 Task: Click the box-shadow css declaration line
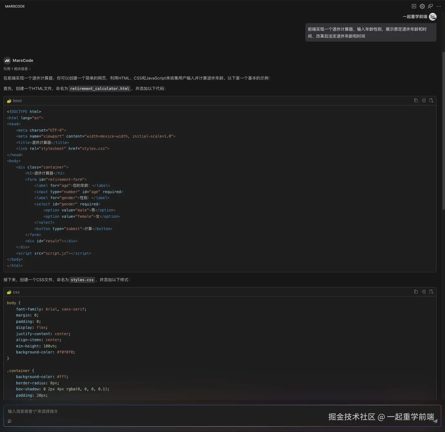coord(63,389)
